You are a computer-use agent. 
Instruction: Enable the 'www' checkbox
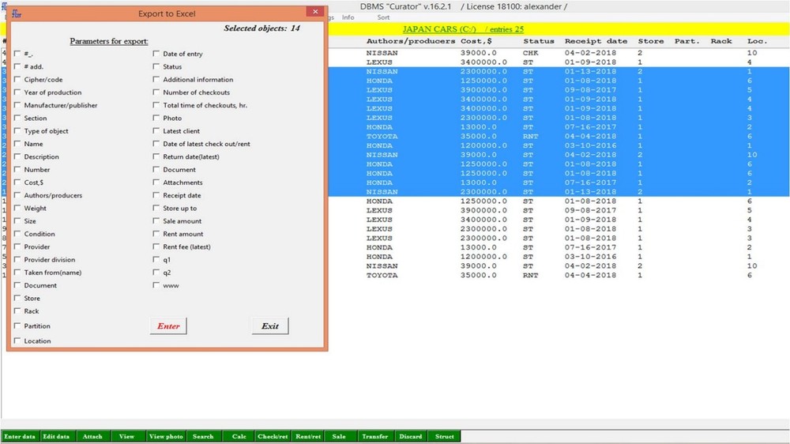pos(156,285)
